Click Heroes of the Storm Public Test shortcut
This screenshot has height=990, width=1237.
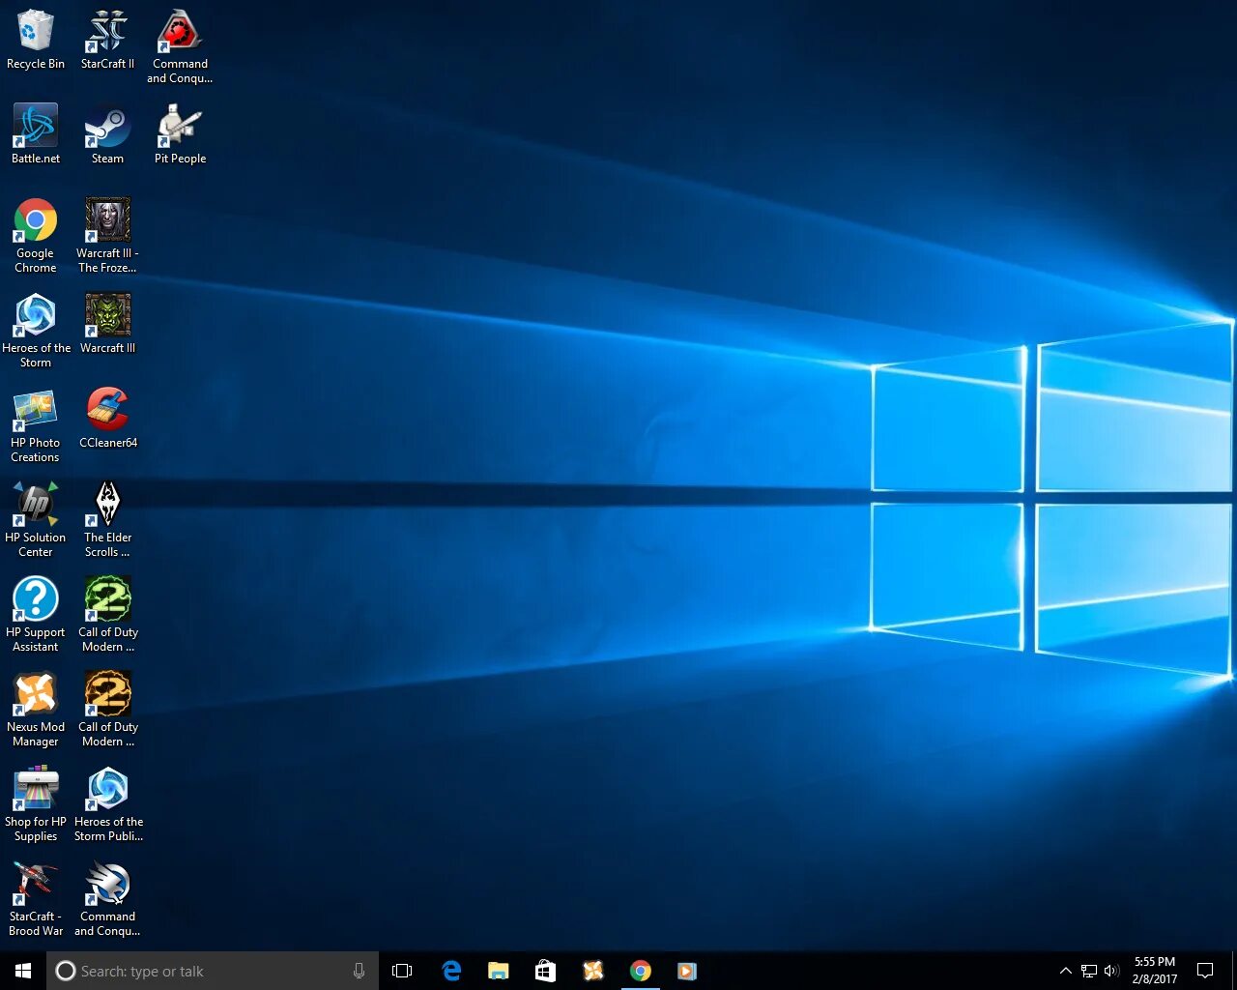[x=107, y=804]
